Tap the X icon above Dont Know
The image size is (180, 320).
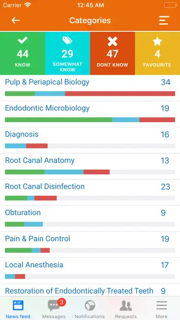pyautogui.click(x=112, y=41)
